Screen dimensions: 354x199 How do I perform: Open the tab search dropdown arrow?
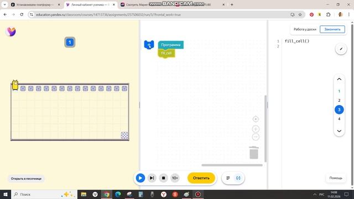click(5, 4)
